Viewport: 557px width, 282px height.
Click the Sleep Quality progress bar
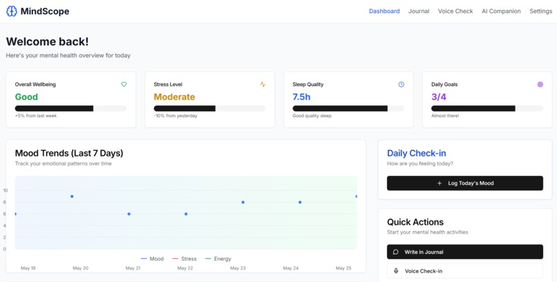(x=348, y=108)
